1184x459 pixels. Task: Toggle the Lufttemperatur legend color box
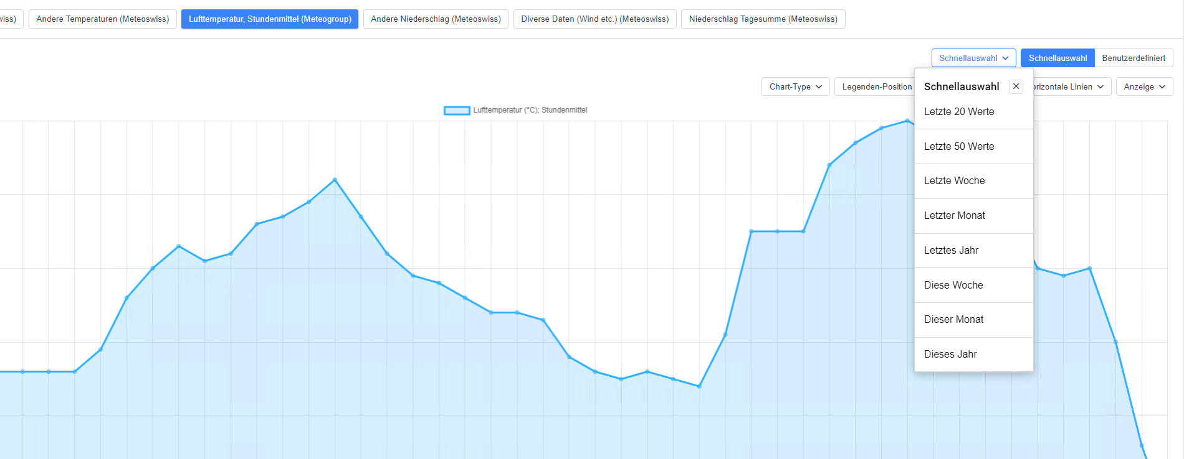[456, 111]
